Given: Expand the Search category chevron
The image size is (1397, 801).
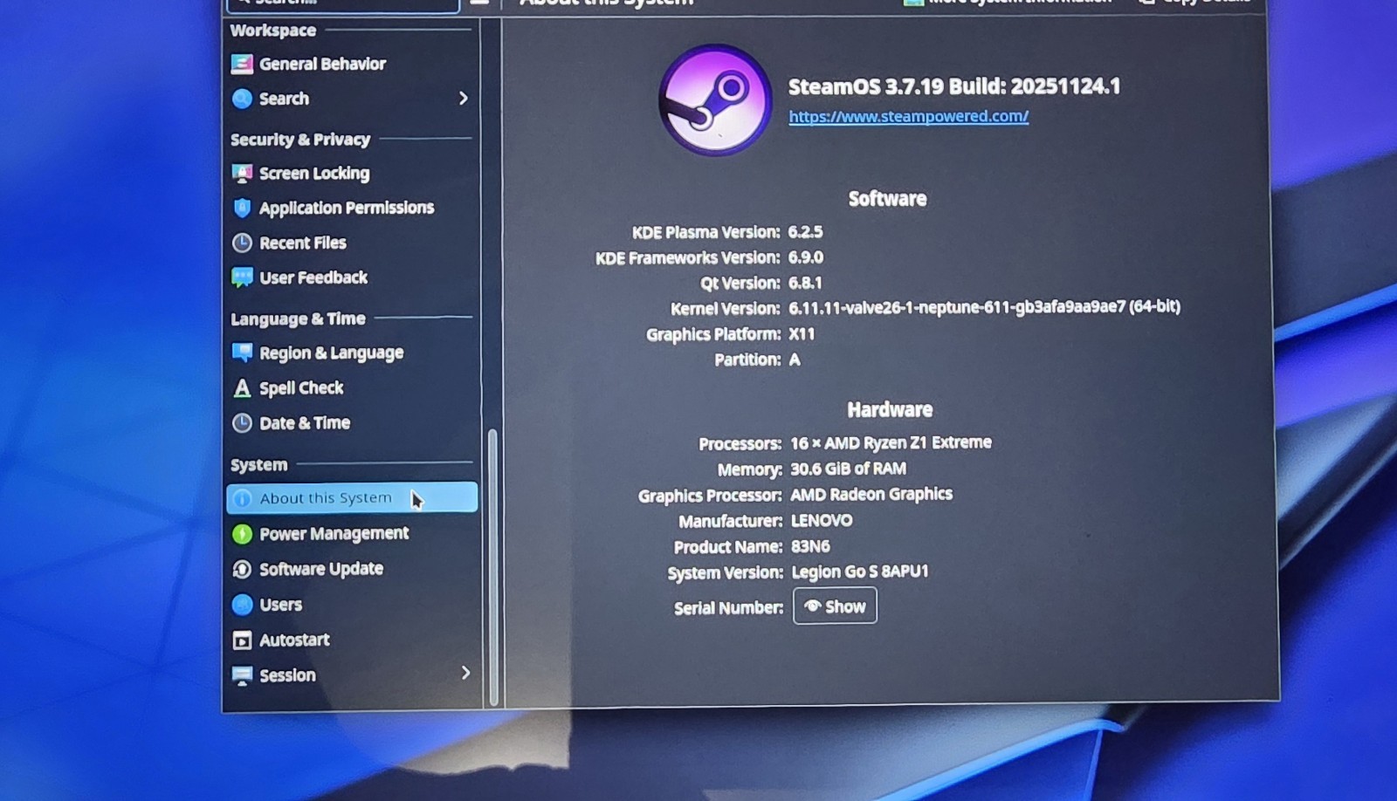Looking at the screenshot, I should pyautogui.click(x=464, y=99).
